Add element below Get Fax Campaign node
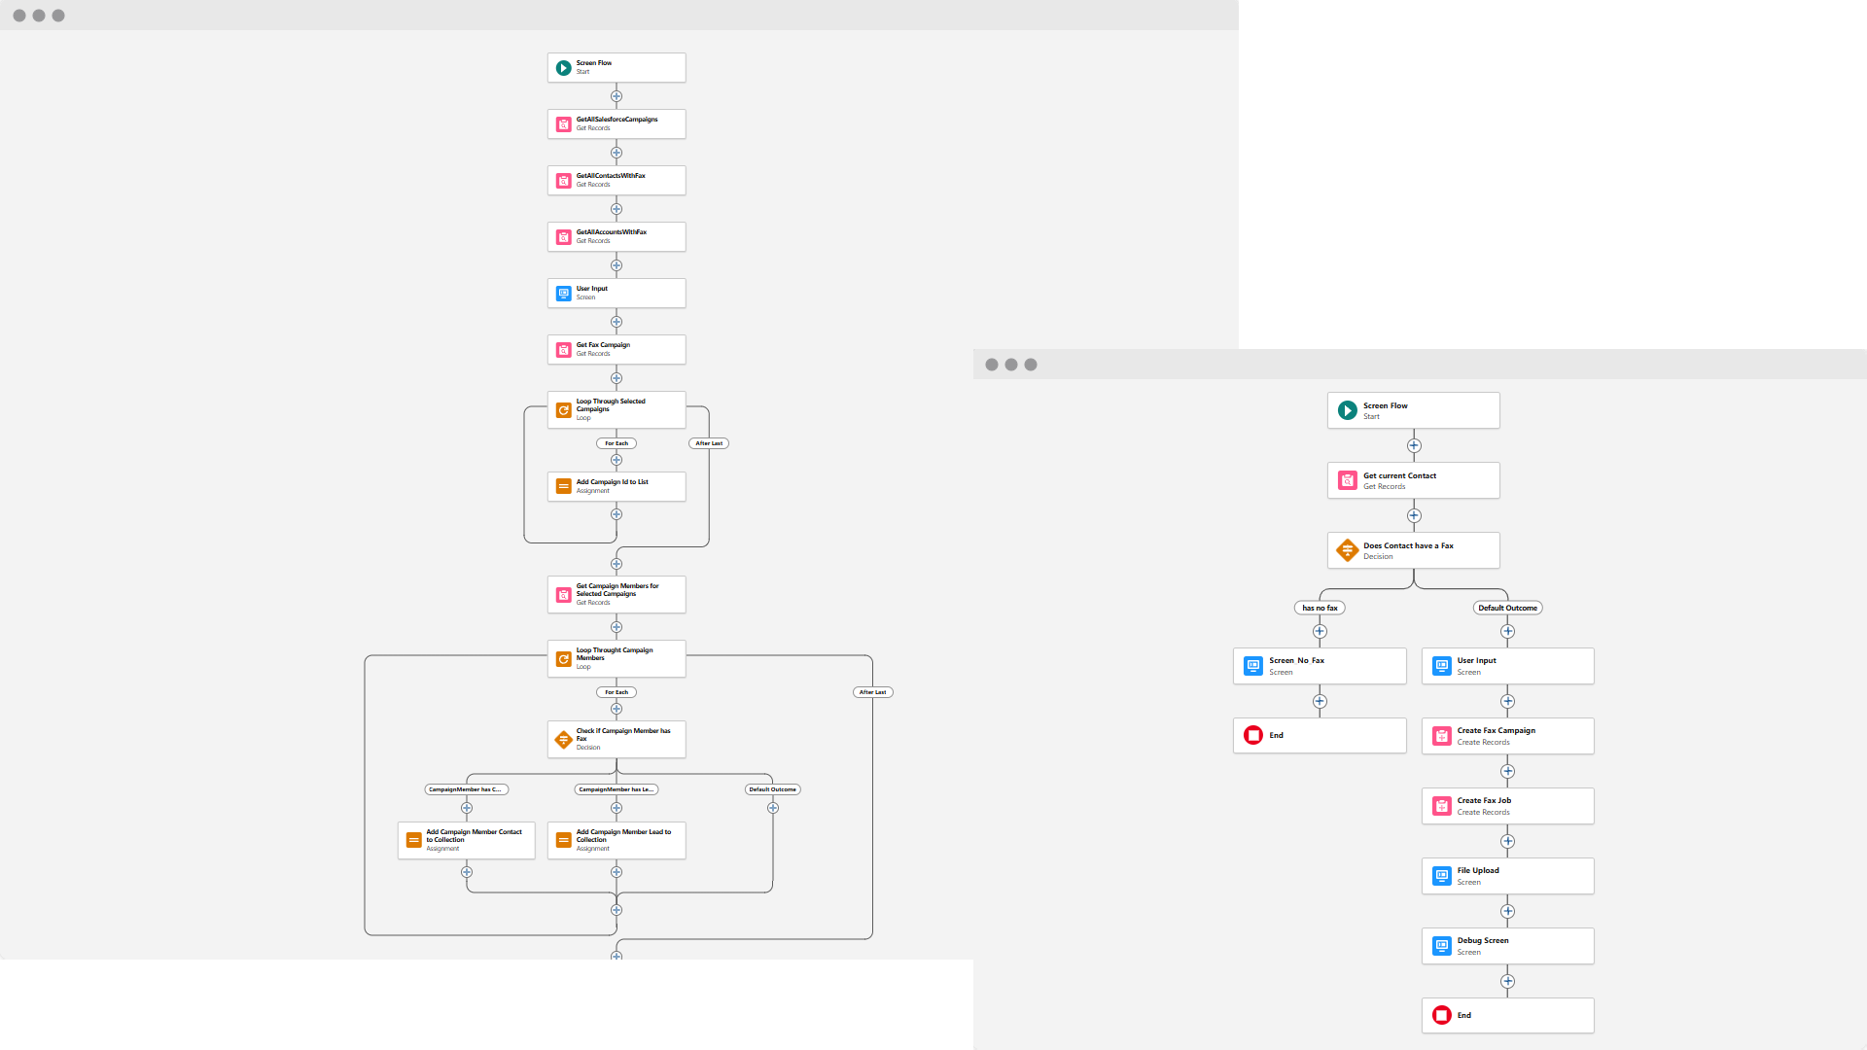The height and width of the screenshot is (1050, 1867). tap(616, 378)
